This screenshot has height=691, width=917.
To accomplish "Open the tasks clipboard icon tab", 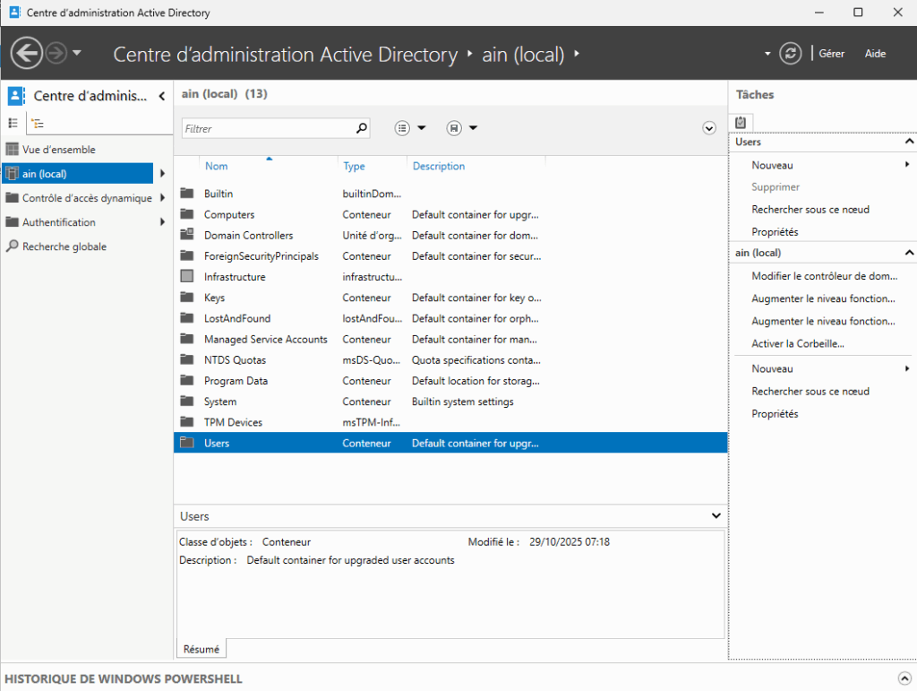I will pyautogui.click(x=741, y=122).
